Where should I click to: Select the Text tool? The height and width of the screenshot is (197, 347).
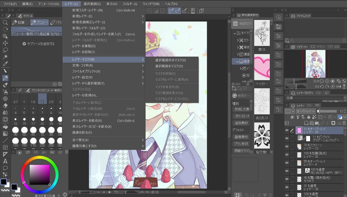[x=5, y=161]
